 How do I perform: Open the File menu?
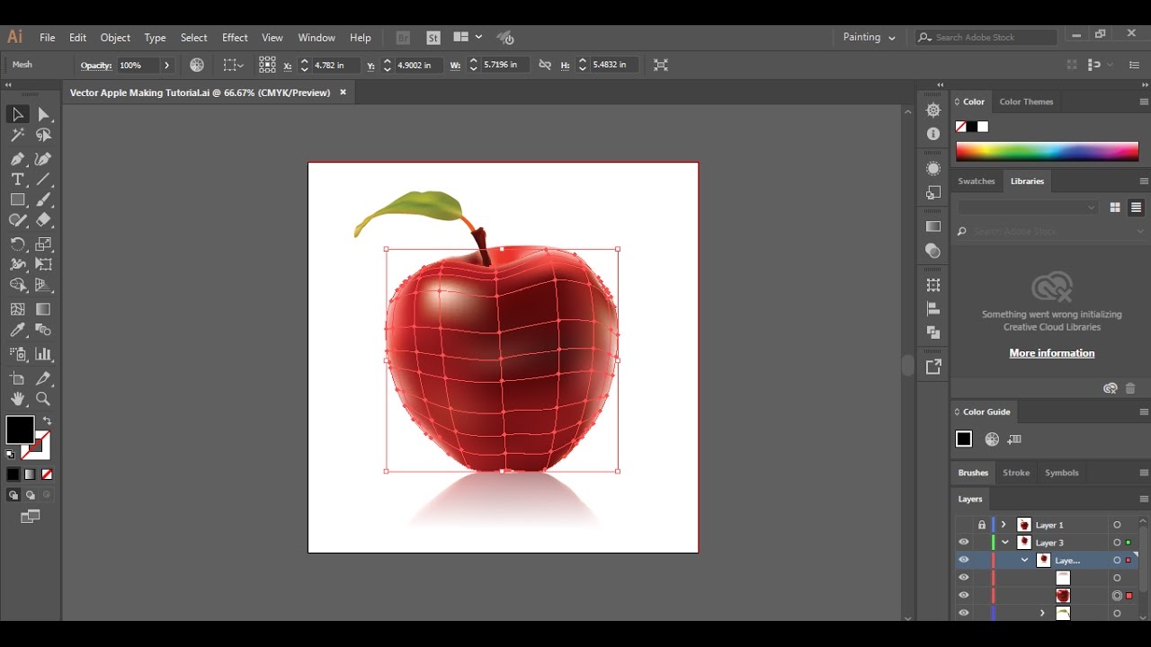click(48, 38)
